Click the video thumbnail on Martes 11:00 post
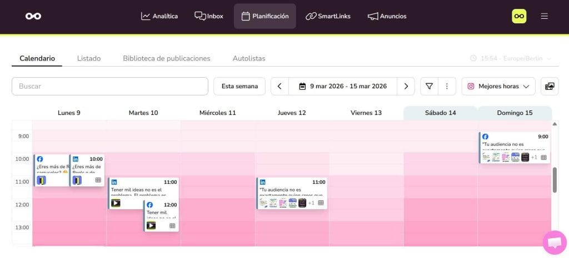Viewport: 569px width, 258px height. click(x=116, y=203)
